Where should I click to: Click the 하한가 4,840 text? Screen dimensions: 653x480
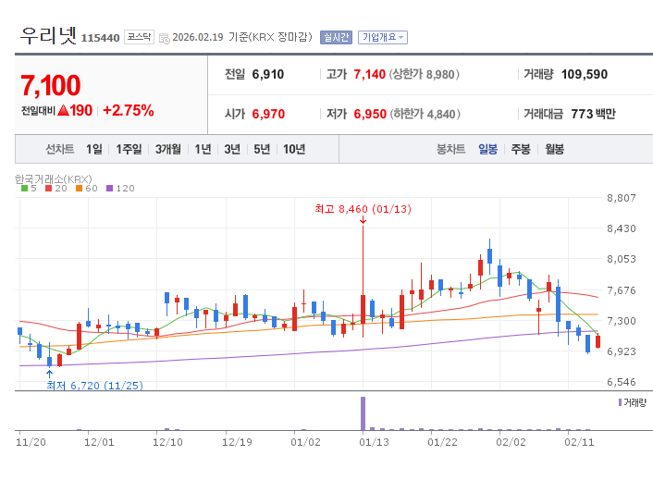click(425, 114)
